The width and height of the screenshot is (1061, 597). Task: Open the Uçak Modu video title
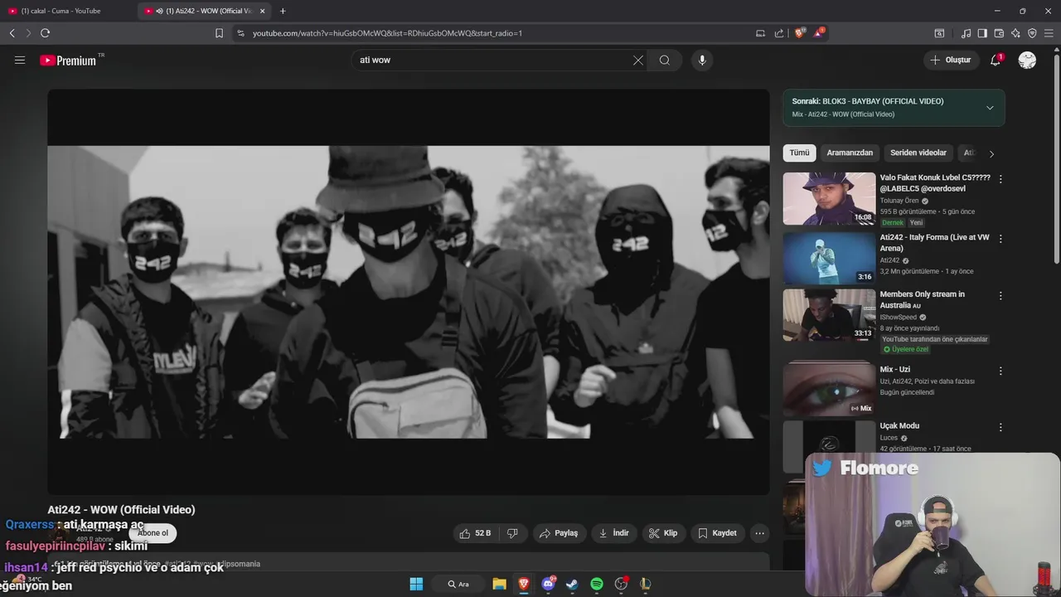(x=899, y=426)
